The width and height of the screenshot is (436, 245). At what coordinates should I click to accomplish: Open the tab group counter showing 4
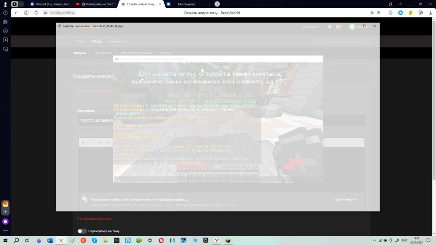(x=14, y=4)
